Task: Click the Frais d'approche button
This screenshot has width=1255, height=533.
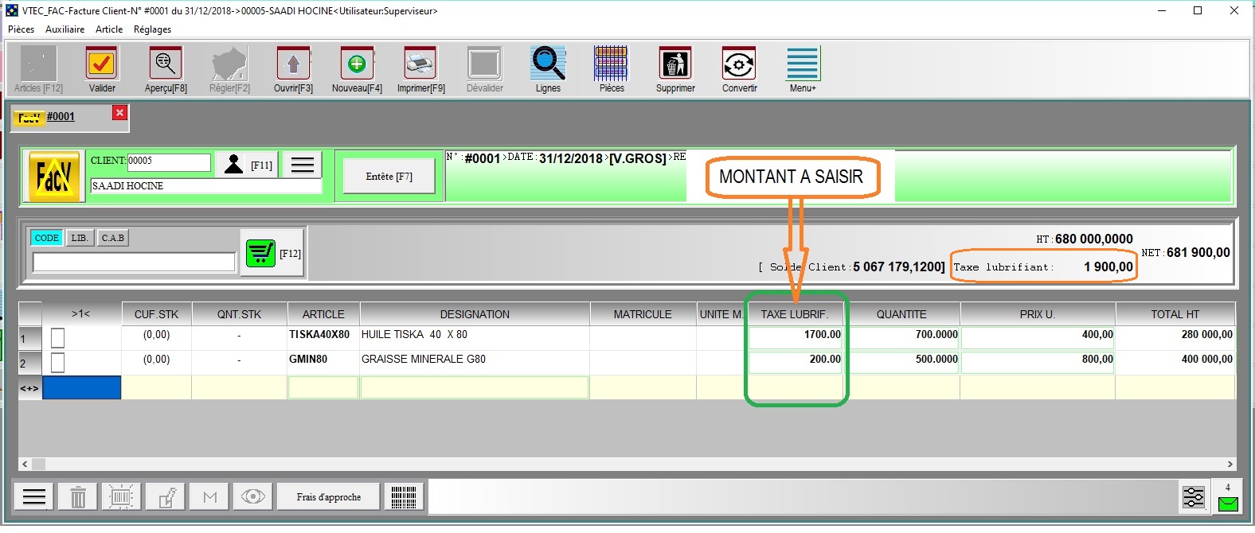Action: [328, 497]
